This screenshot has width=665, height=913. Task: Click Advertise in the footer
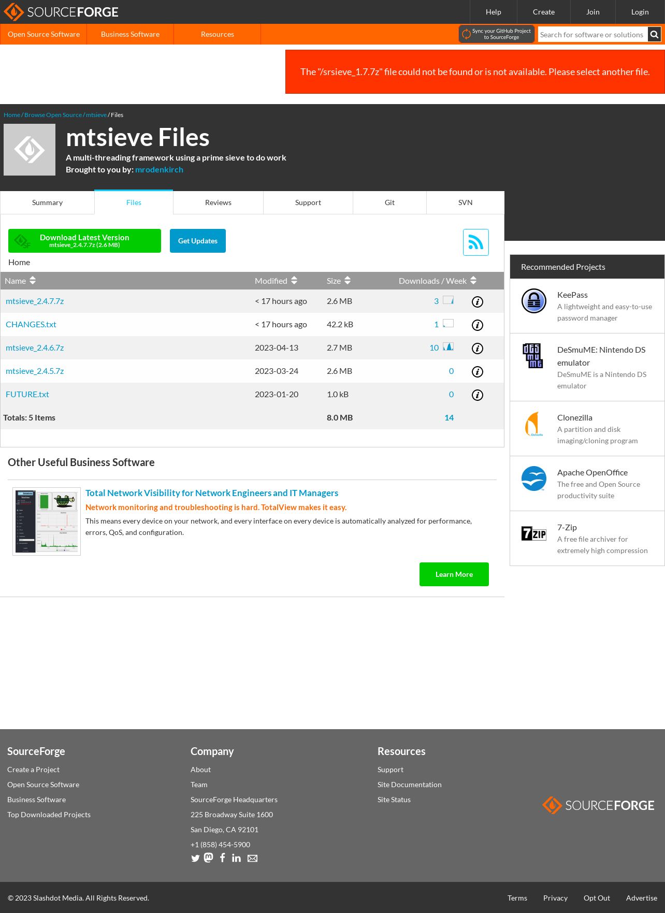pos(642,898)
